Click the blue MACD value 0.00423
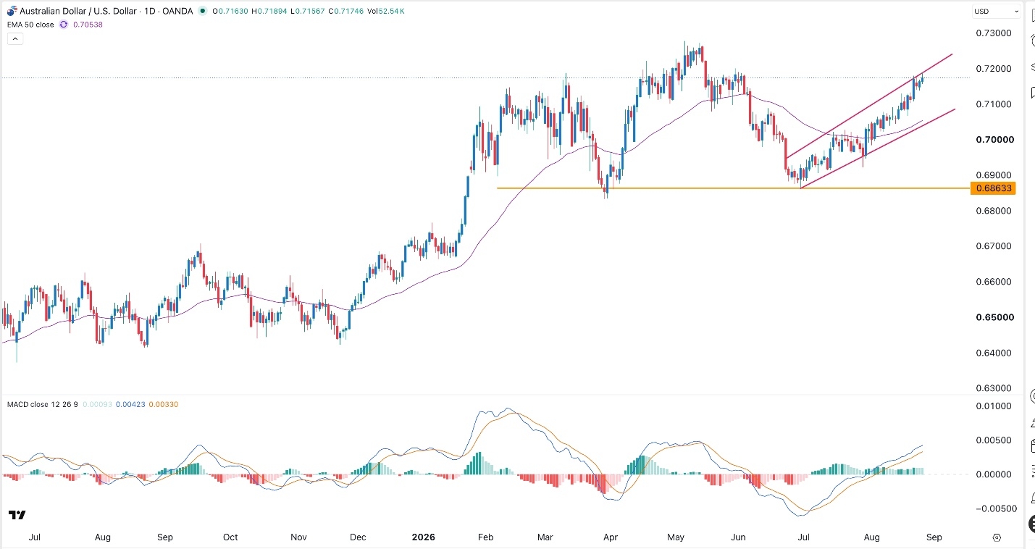This screenshot has height=549, width=1035. [131, 404]
